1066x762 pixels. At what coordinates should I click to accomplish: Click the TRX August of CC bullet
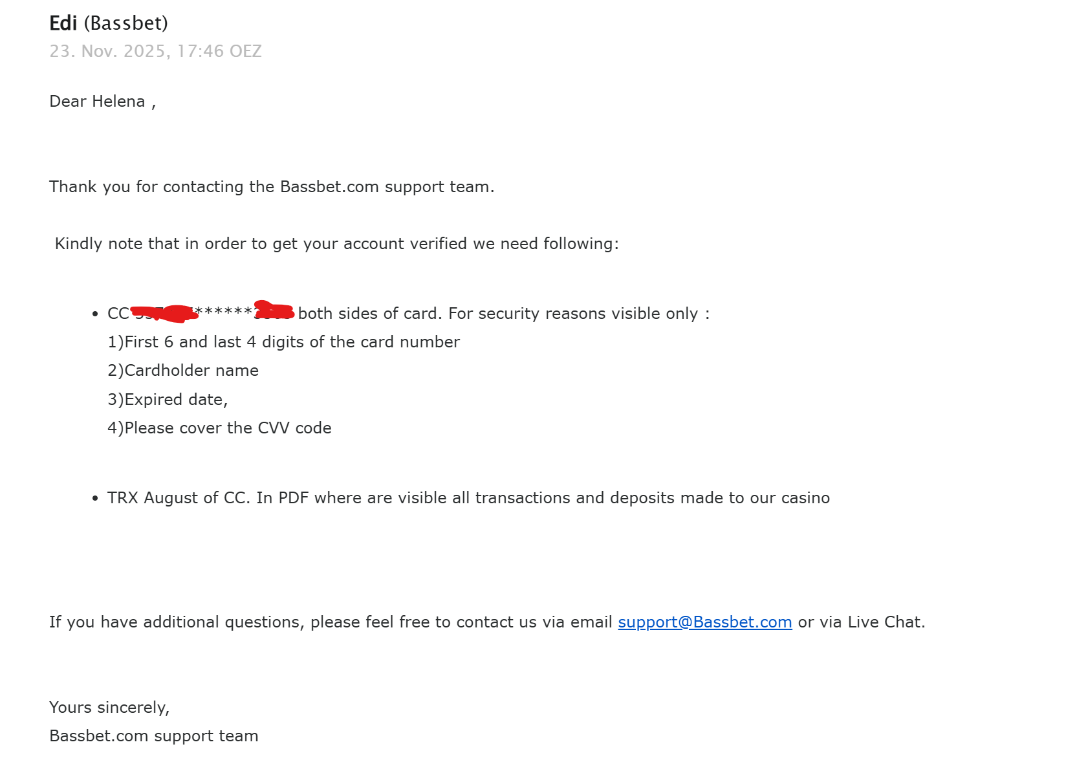[x=468, y=498]
